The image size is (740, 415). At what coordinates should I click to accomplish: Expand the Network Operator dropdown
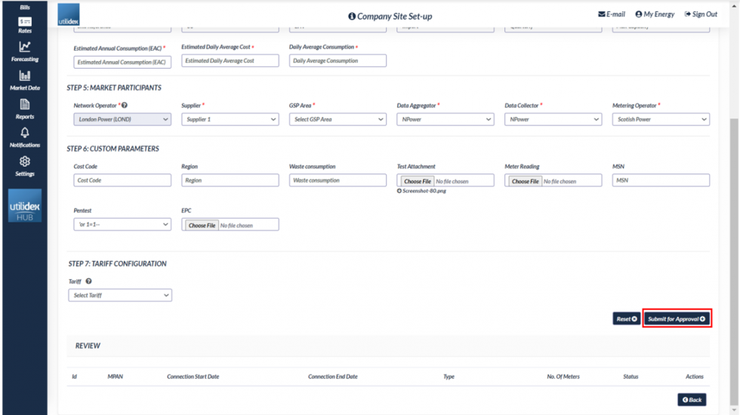click(122, 119)
